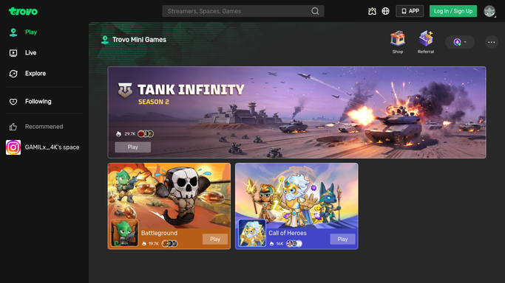This screenshot has width=505, height=283.
Task: Click the Trovo logo
Action: coord(23,11)
